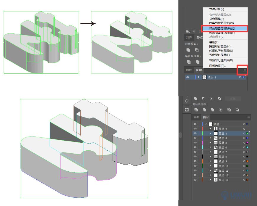257x206 pixels.
Task: Toggle visibility of 图层 9
Action: [195, 161]
